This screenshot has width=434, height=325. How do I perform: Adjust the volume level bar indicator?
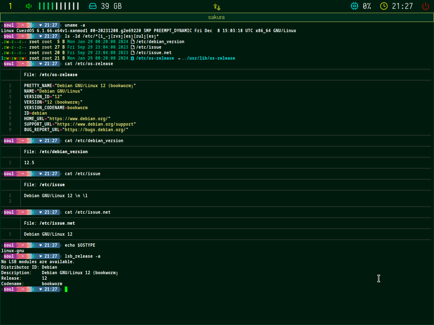click(x=58, y=6)
